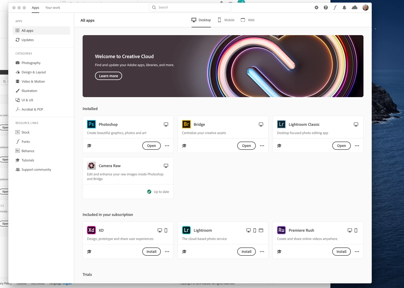The width and height of the screenshot is (404, 288).
Task: Open the Video & Motion category
Action: coord(41,81)
